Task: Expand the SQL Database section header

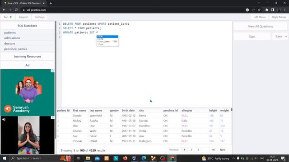Action: (x=27, y=26)
